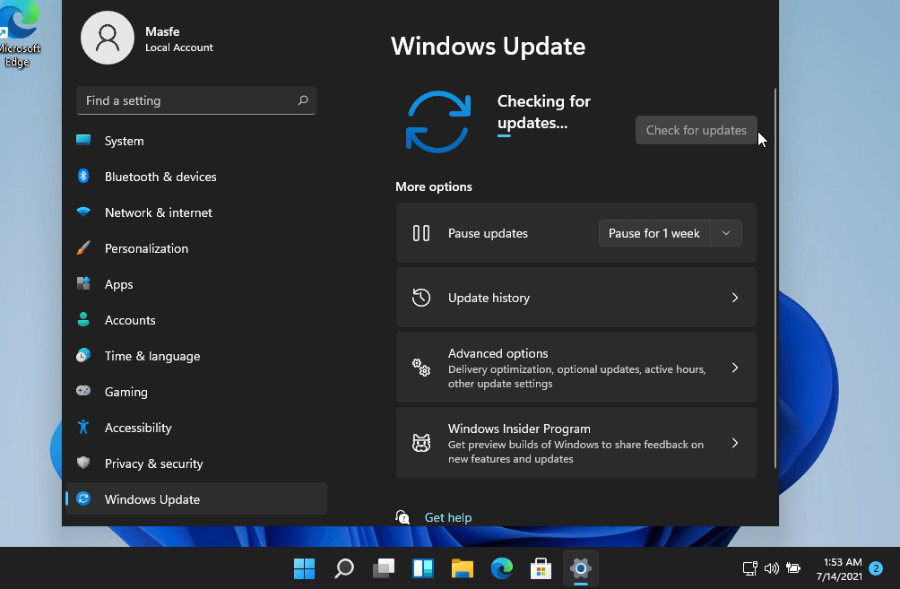
Task: Click the Gaming controller icon
Action: (x=83, y=391)
